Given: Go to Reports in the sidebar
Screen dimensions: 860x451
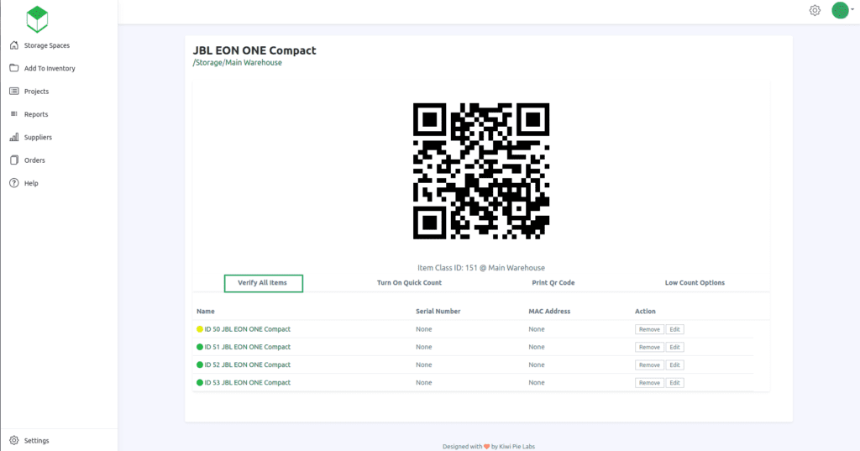Looking at the screenshot, I should click(x=36, y=114).
